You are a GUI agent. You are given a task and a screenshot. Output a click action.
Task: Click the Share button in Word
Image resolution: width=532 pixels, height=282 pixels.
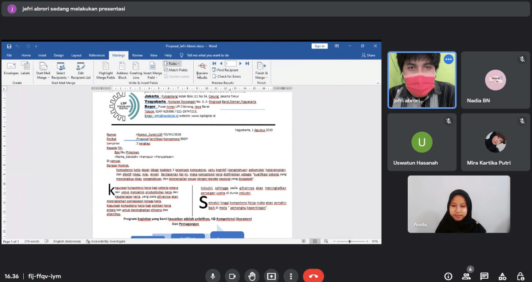point(368,55)
